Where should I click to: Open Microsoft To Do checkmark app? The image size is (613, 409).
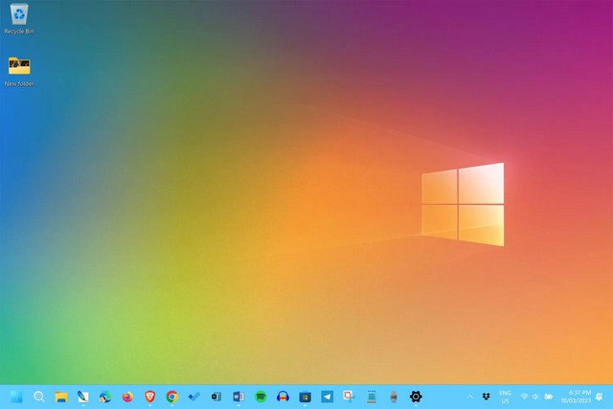(x=193, y=397)
